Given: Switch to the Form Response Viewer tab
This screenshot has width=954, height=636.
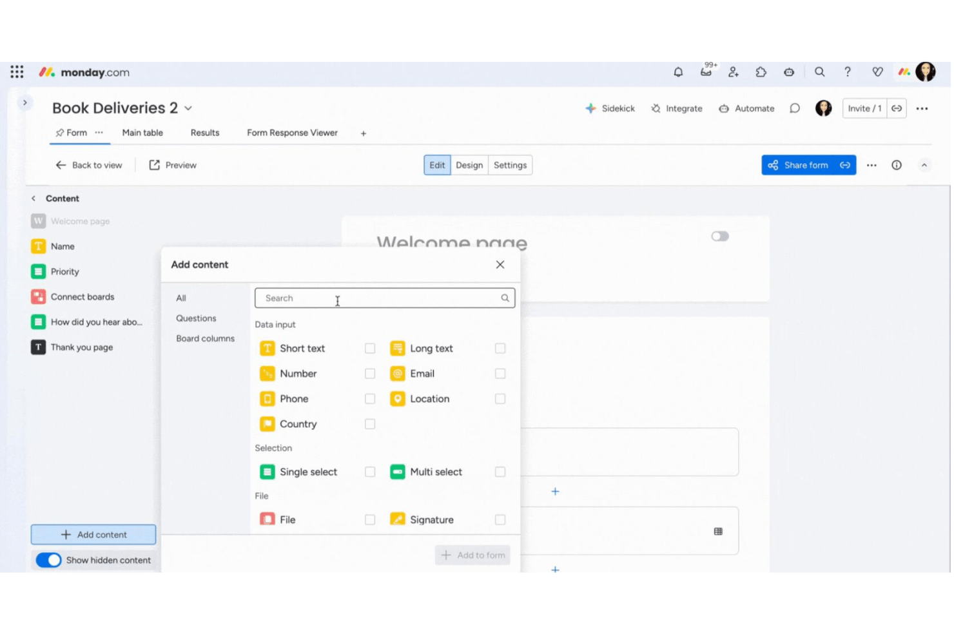Looking at the screenshot, I should click(x=292, y=133).
